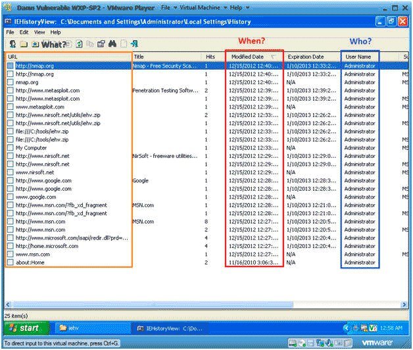Click the Windows start button
The height and width of the screenshot is (350, 413).
26,328
